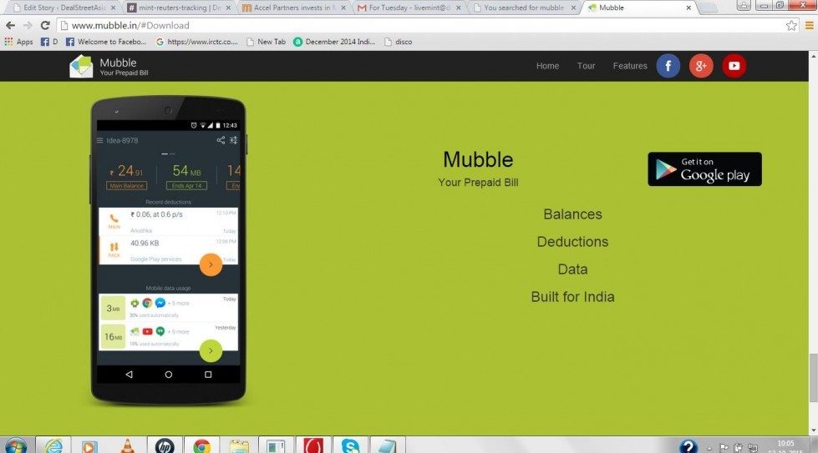Click the YouTube icon in header
This screenshot has height=453, width=818.
(x=734, y=66)
